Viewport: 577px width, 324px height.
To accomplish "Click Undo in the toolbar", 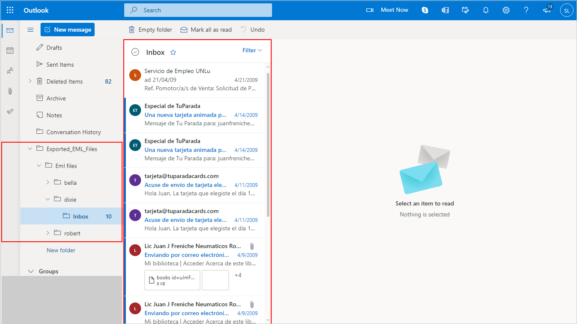I will click(x=253, y=30).
